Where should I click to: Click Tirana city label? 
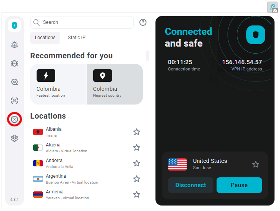point(51,135)
